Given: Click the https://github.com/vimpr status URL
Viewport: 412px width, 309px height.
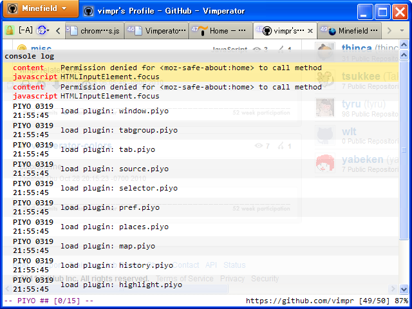Looking at the screenshot, I should [x=300, y=301].
